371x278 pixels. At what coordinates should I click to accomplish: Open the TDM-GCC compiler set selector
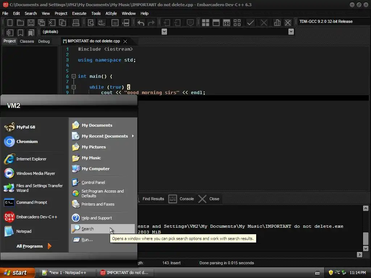click(334, 21)
